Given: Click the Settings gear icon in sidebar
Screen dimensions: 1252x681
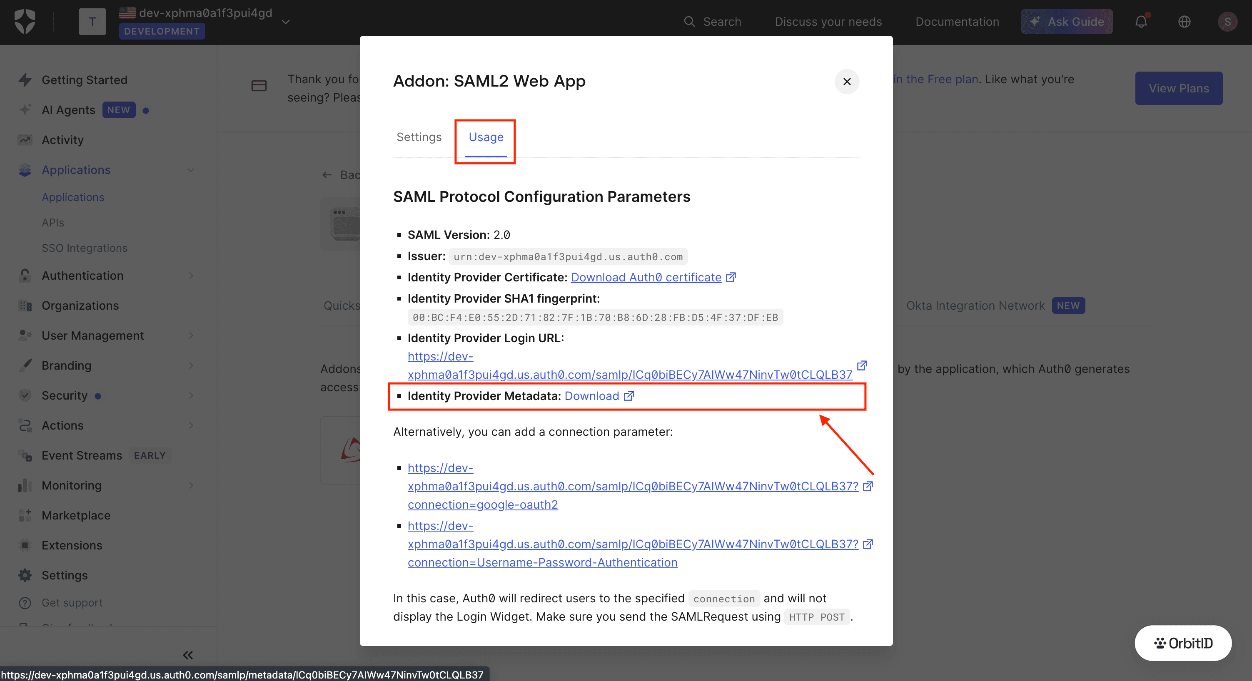Looking at the screenshot, I should (x=25, y=575).
